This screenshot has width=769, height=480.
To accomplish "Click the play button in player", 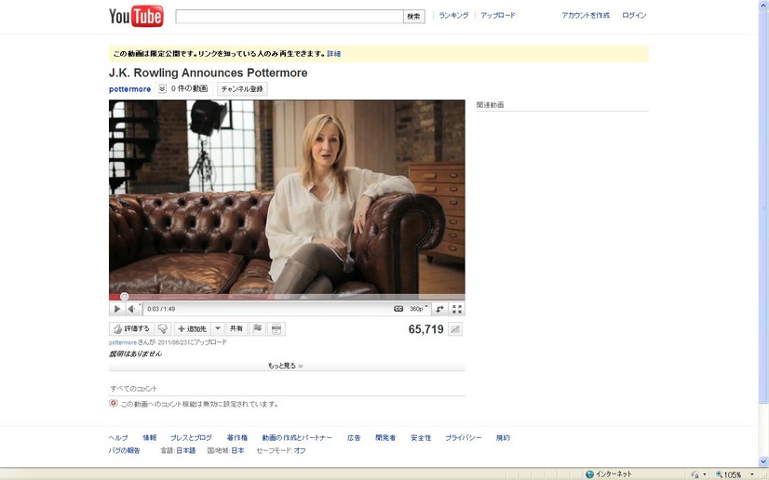I will tap(116, 309).
